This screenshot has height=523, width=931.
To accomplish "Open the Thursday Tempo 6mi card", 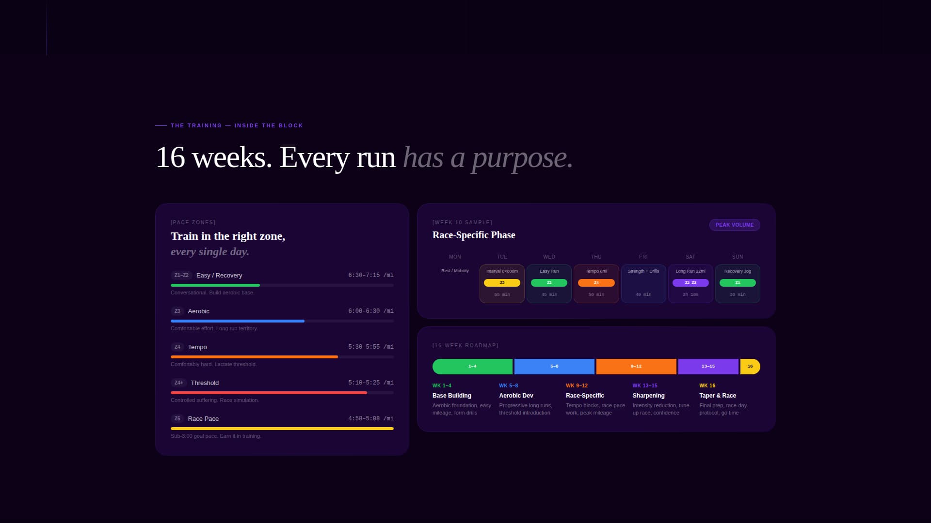I will pos(596,284).
